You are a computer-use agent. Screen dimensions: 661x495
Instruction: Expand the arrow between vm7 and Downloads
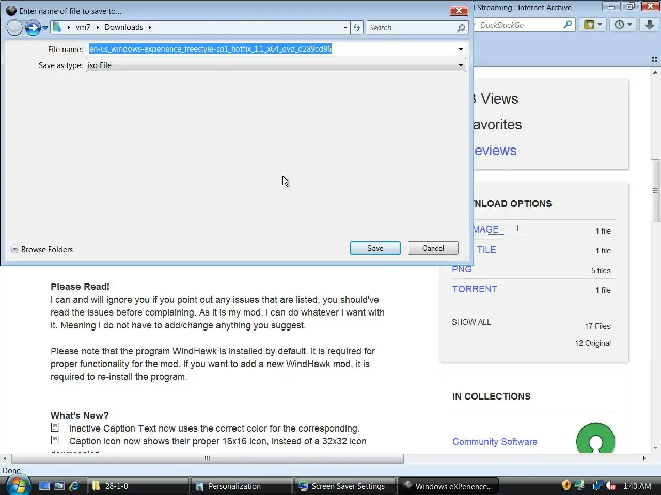click(x=97, y=27)
